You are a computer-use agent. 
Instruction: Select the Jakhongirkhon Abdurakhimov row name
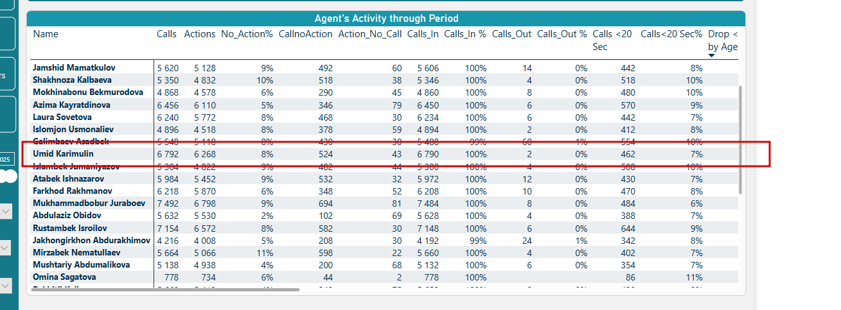coord(91,241)
